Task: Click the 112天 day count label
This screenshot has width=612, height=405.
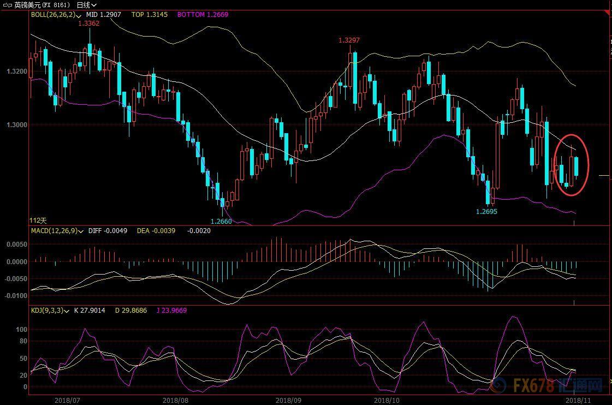Action: click(x=38, y=221)
